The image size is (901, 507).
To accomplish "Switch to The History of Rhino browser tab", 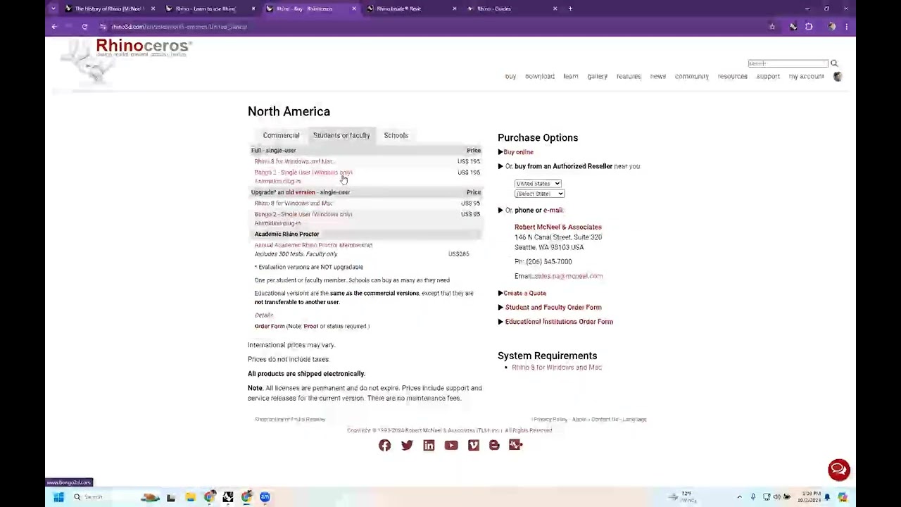I will (x=108, y=8).
